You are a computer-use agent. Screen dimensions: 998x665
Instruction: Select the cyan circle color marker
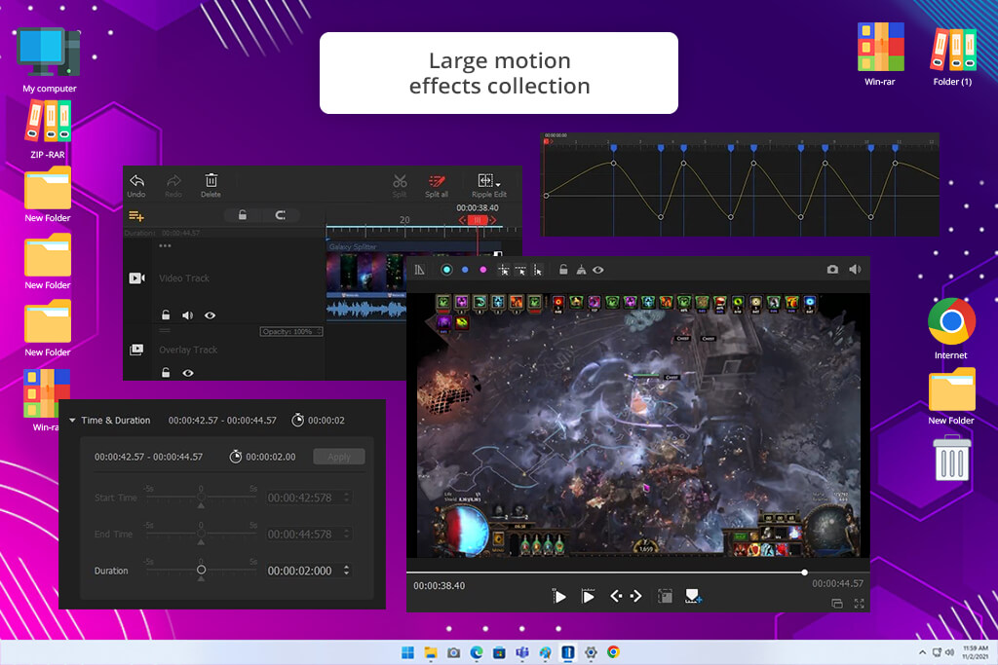(446, 270)
